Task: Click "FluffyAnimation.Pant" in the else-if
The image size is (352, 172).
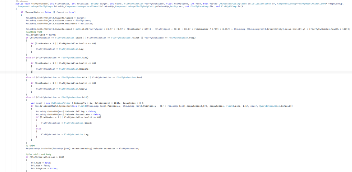Action: pos(75,58)
